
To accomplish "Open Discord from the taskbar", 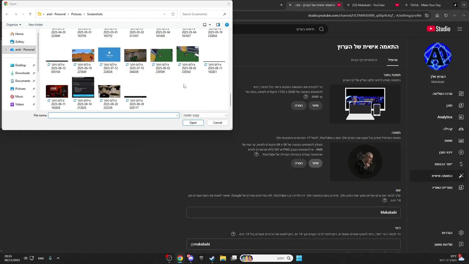I will click(191, 258).
